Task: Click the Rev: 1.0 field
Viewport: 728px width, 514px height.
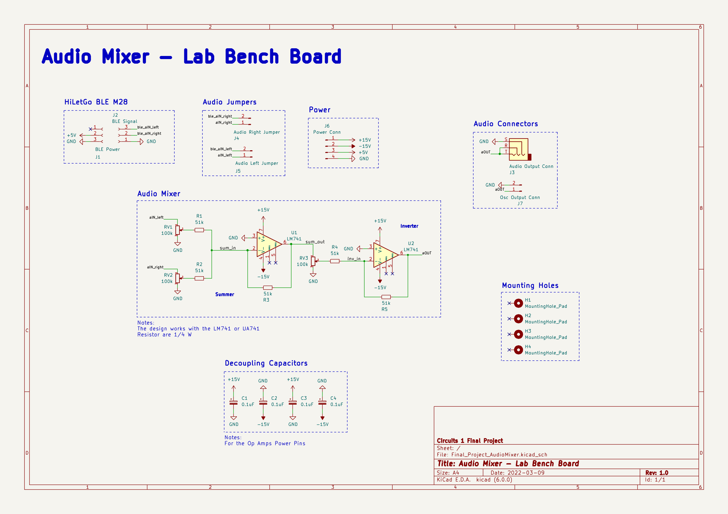Action: click(x=657, y=473)
